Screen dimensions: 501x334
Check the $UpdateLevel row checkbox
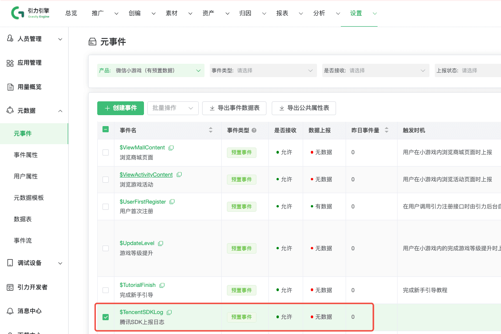coord(105,248)
